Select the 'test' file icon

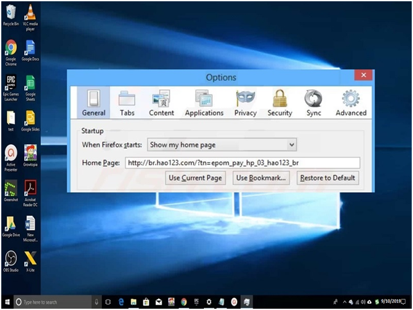point(11,121)
